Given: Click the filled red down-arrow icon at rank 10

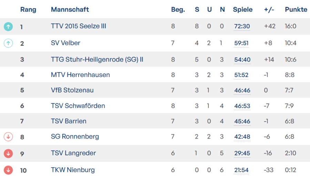Looking at the screenshot, I should 8,170.
